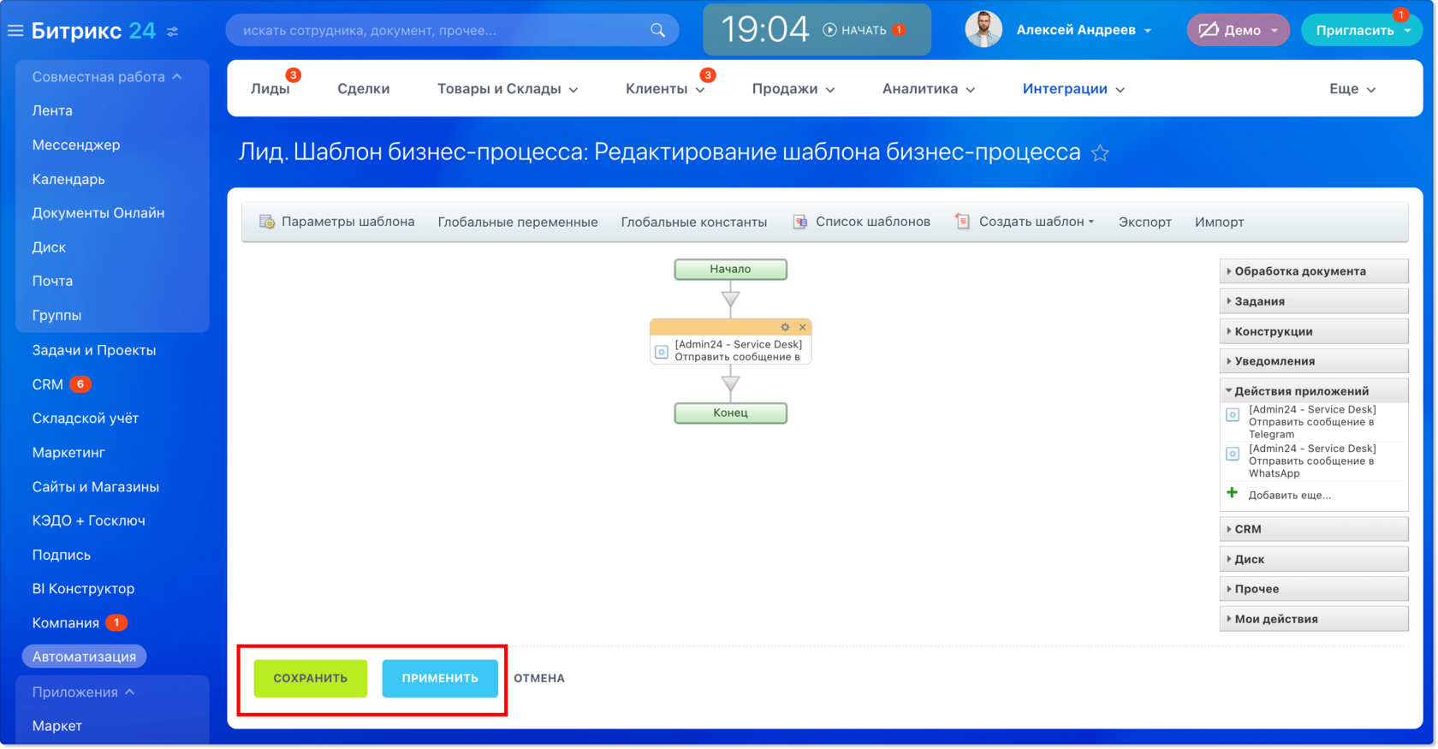This screenshot has height=749, width=1438.
Task: Click Telegram message action icon
Action: [1233, 415]
